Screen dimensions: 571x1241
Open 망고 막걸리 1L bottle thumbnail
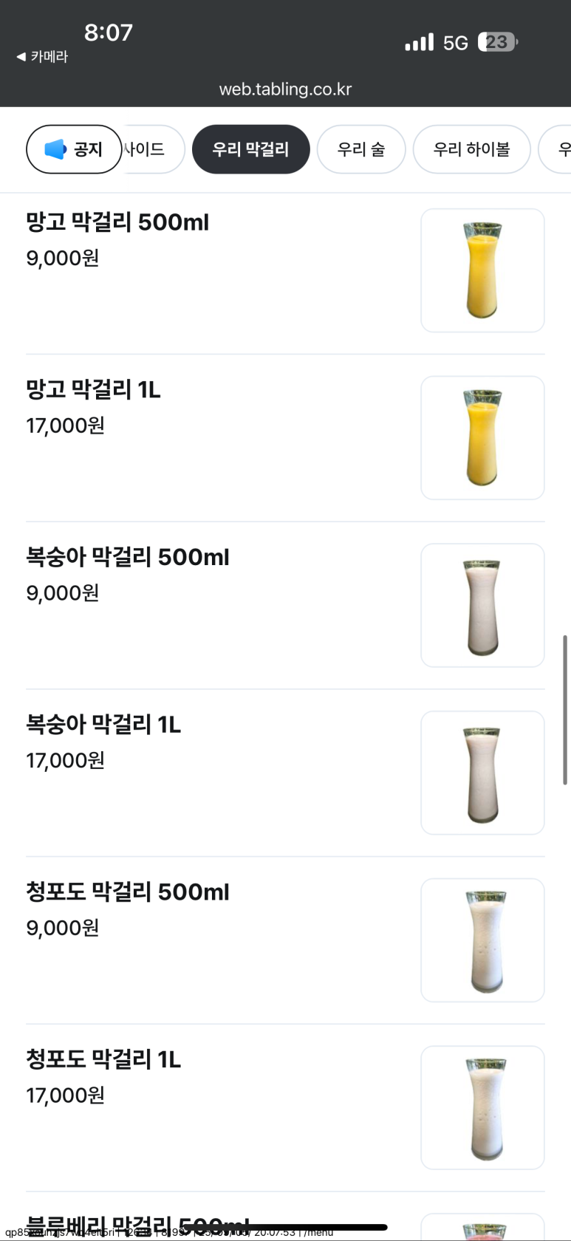pyautogui.click(x=482, y=438)
